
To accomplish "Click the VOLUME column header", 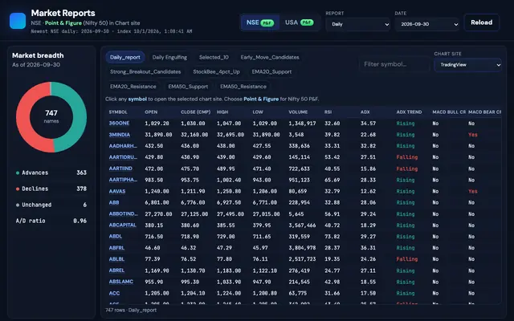I will 298,112.
